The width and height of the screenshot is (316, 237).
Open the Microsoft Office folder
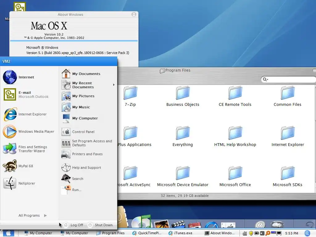235,176
